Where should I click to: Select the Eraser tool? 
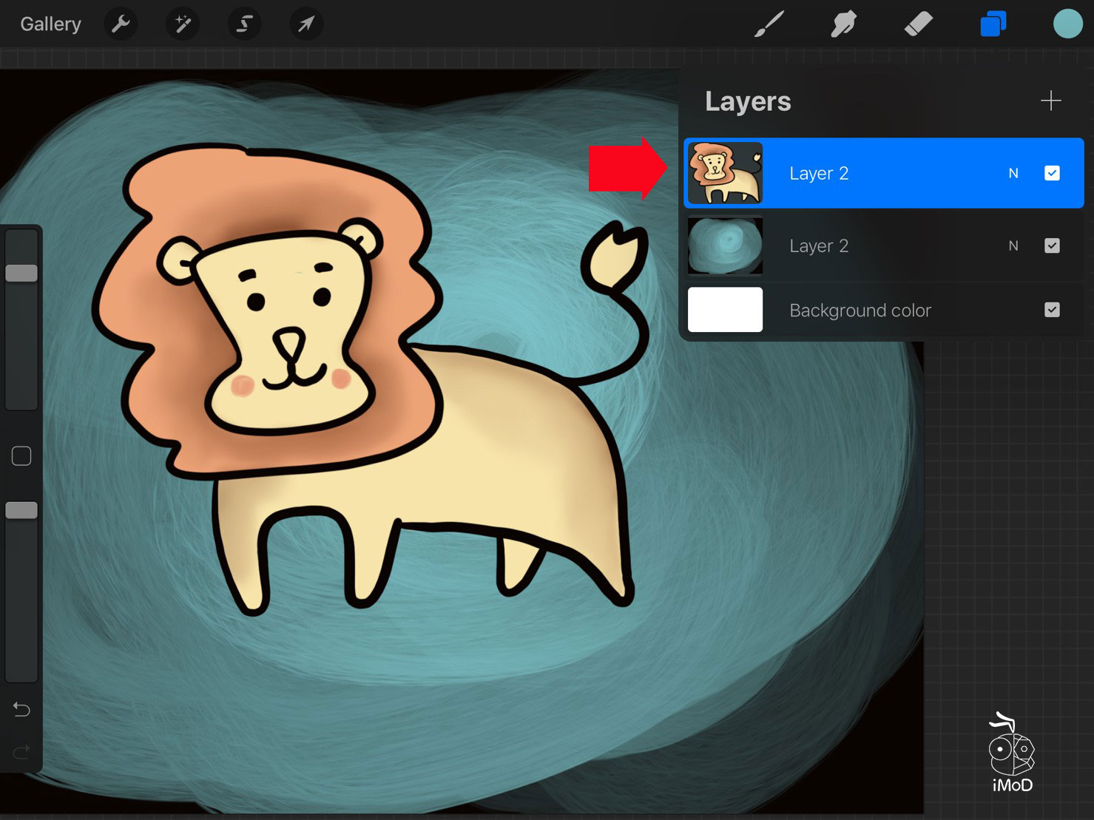tap(918, 24)
